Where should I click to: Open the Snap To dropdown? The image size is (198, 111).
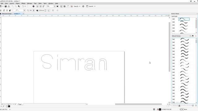pos(80,6)
